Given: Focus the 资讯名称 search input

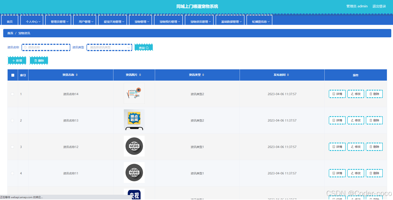Looking at the screenshot, I should (46, 47).
